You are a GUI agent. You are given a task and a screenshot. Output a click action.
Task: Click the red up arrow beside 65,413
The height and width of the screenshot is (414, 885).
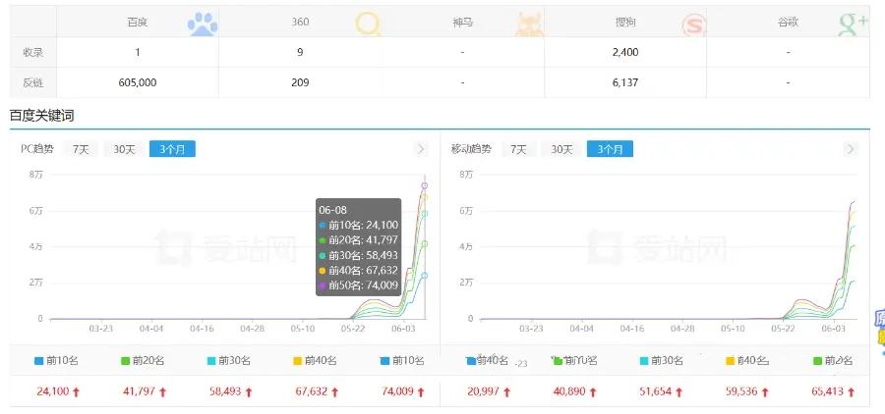click(851, 392)
